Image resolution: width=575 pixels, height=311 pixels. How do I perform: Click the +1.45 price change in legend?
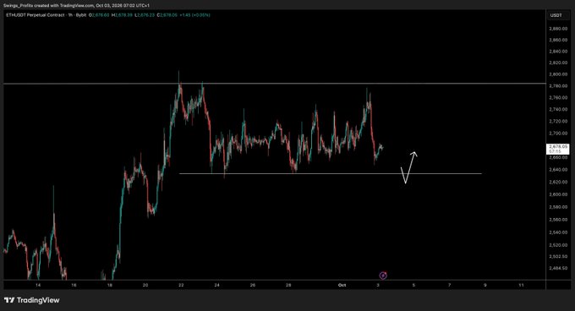click(185, 15)
